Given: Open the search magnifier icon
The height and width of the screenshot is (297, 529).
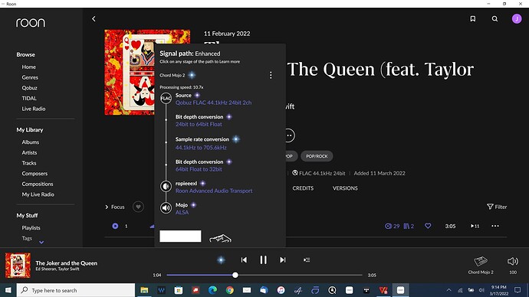Looking at the screenshot, I should [495, 19].
